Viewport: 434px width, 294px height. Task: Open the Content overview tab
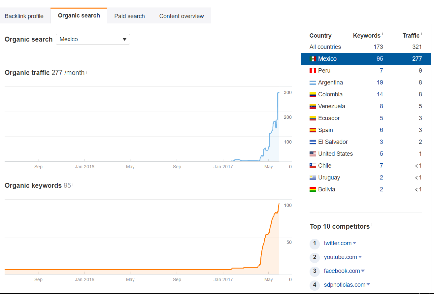182,16
